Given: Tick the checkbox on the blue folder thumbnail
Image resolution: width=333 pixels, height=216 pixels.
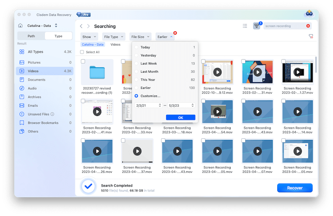Looking at the screenshot, I should tap(83, 61).
